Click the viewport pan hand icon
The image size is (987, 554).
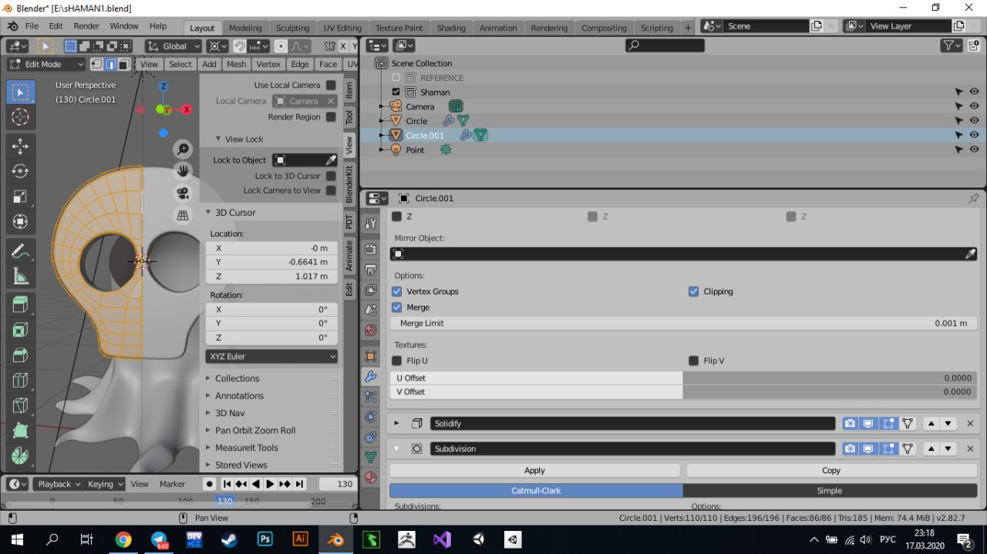pos(183,170)
